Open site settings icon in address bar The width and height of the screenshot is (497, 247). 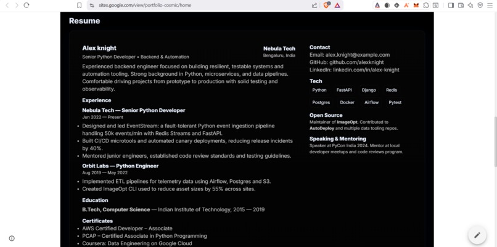[x=92, y=6]
